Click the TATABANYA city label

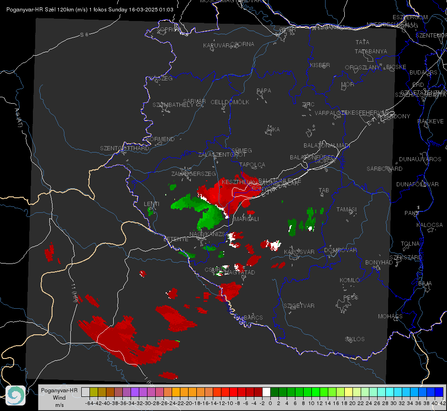pos(371,51)
